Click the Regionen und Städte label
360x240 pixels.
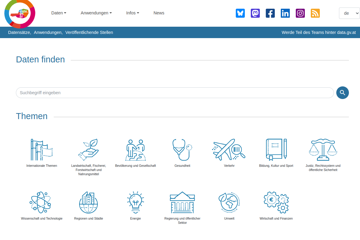pyautogui.click(x=88, y=218)
